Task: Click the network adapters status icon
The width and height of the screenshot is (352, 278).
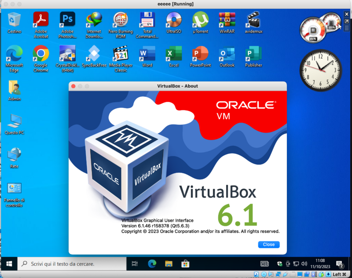Action: pyautogui.click(x=279, y=274)
